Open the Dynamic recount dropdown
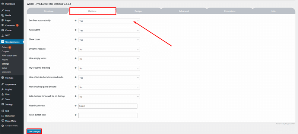The image size is (298, 134). tap(109, 49)
